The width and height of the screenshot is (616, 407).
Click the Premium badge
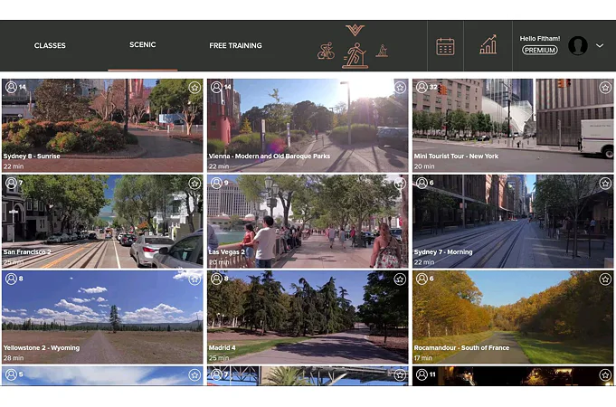click(x=540, y=51)
